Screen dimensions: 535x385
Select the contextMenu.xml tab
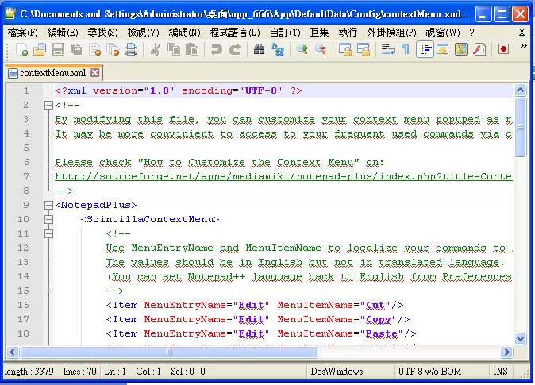click(x=53, y=73)
